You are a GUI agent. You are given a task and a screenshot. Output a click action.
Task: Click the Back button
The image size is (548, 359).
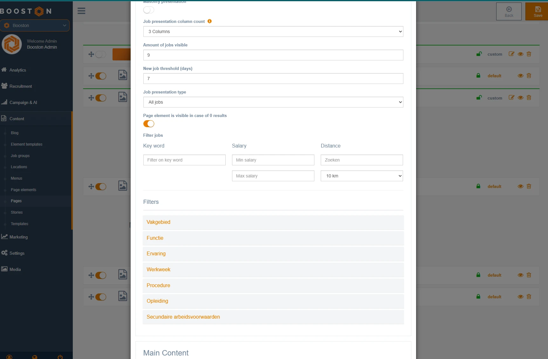509,11
